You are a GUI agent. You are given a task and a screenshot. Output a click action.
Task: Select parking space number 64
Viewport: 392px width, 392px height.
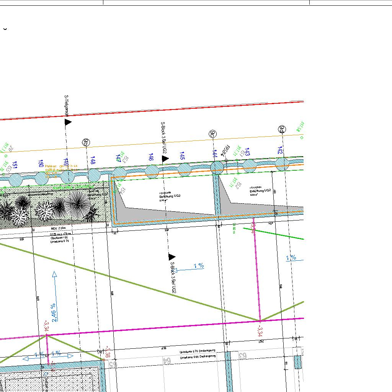pyautogui.click(x=167, y=361)
